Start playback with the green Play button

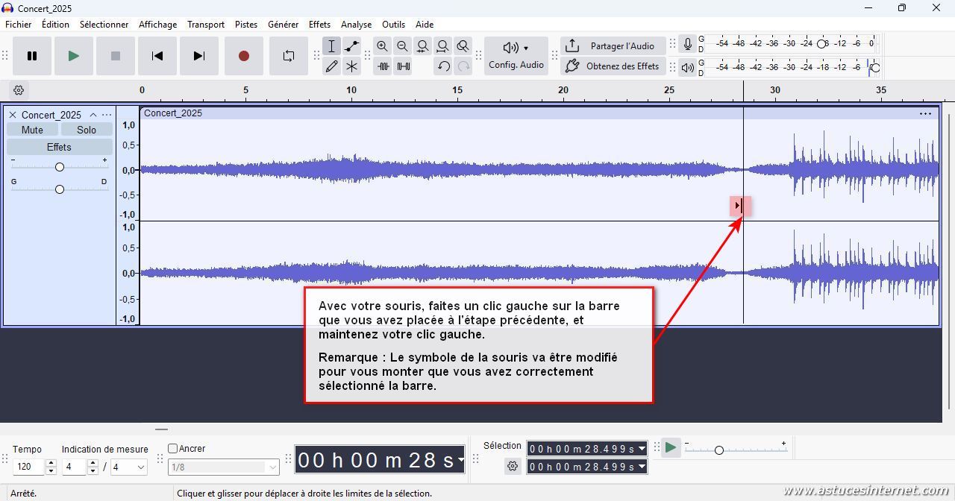point(73,56)
